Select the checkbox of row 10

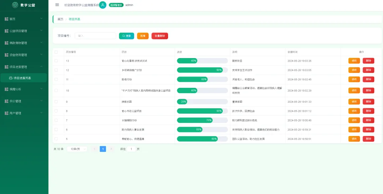(x=56, y=90)
